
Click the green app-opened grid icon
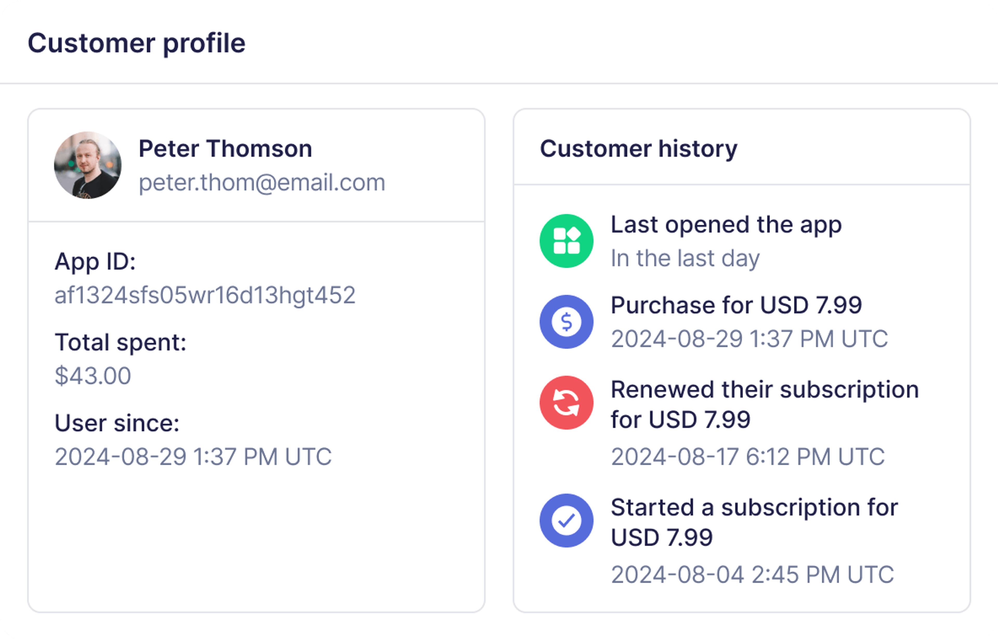566,241
